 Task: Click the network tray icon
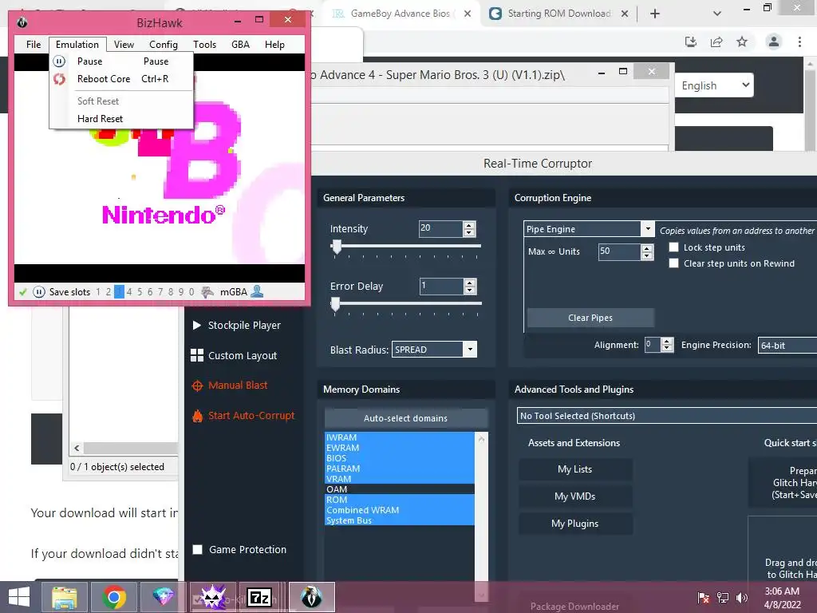click(x=723, y=597)
